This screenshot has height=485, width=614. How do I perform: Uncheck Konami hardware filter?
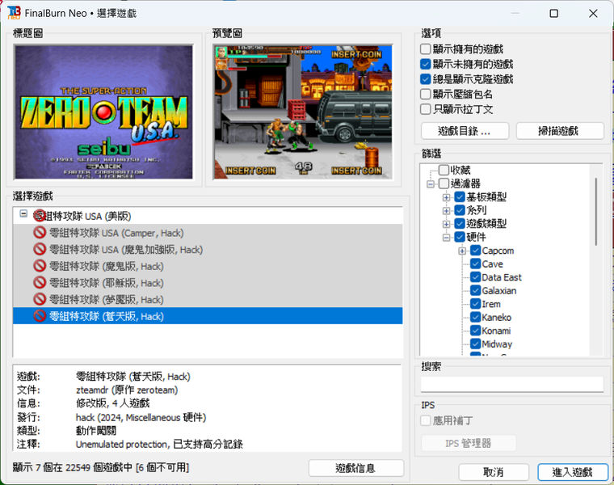(x=475, y=331)
